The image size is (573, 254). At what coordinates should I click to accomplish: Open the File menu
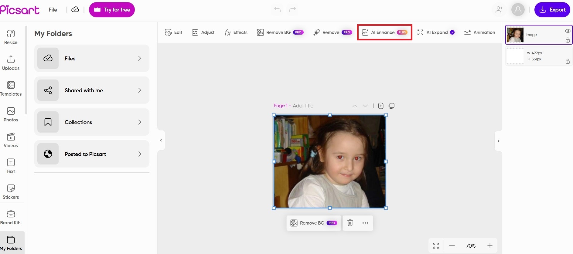53,10
